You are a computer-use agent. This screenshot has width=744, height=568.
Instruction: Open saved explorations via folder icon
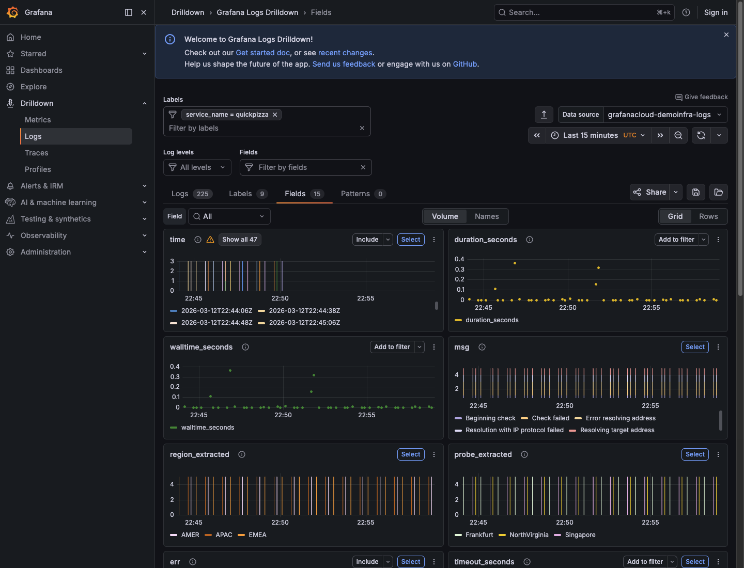tap(718, 192)
